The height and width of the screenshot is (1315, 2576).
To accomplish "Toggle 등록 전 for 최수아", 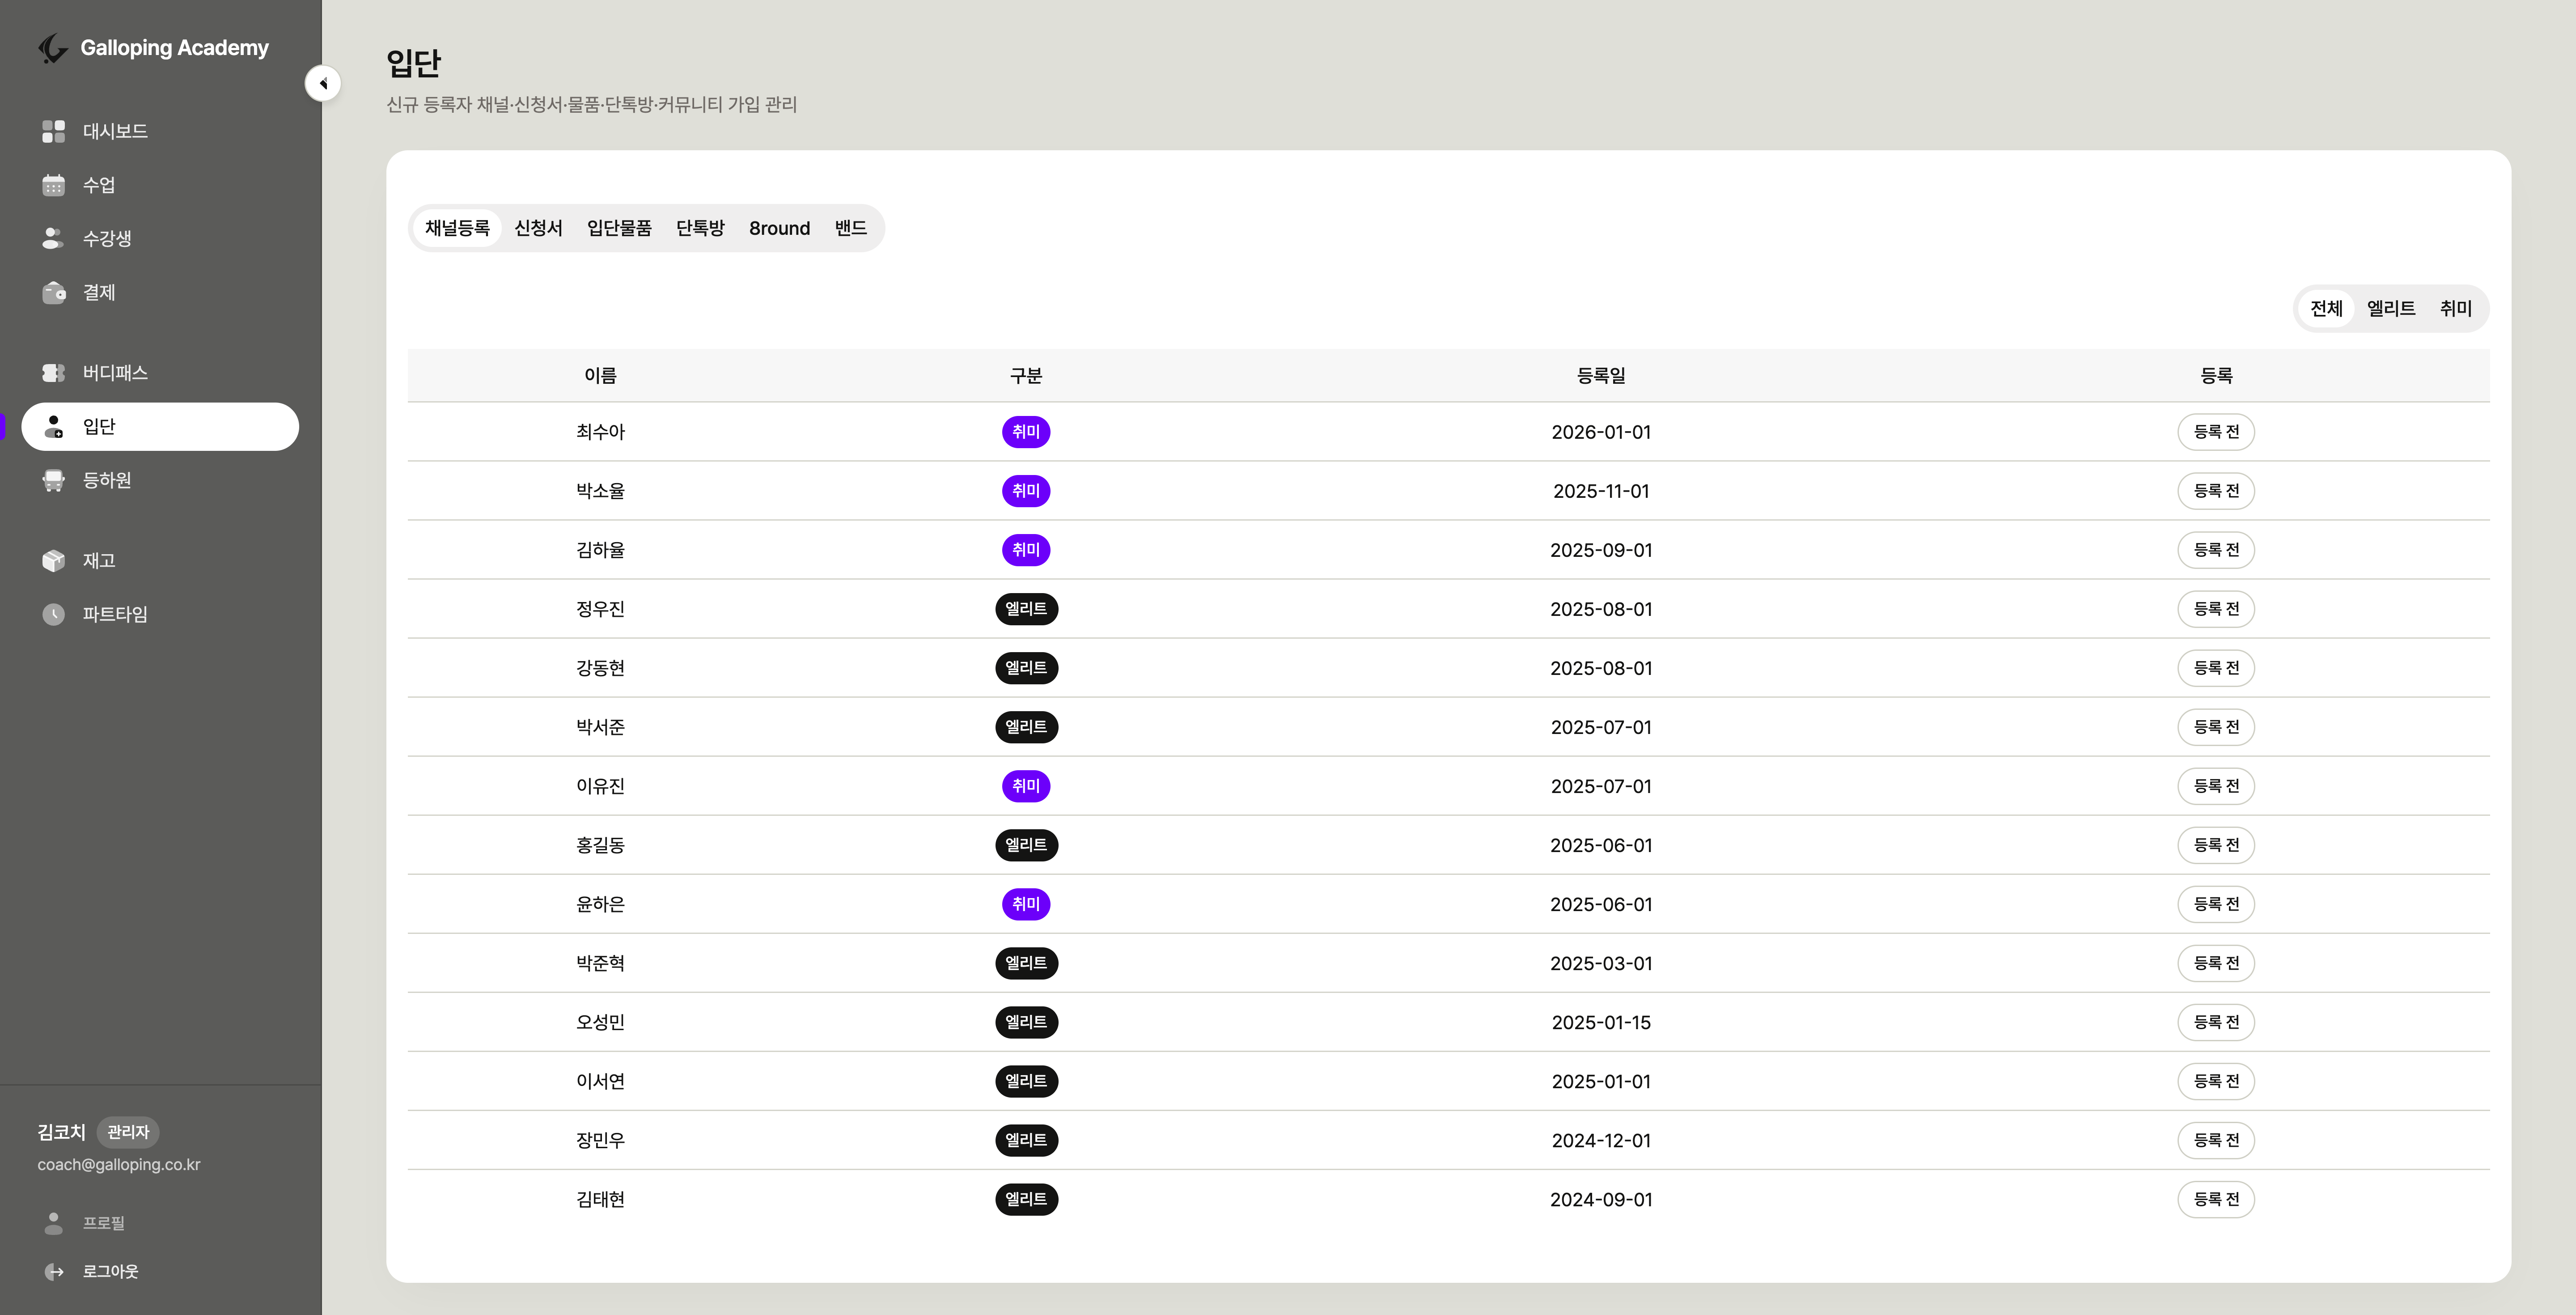I will coord(2216,432).
